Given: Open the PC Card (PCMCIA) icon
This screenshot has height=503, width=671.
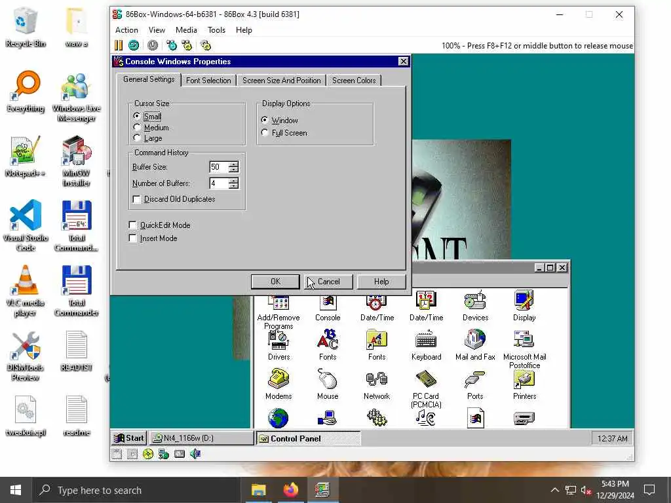Looking at the screenshot, I should (426, 389).
